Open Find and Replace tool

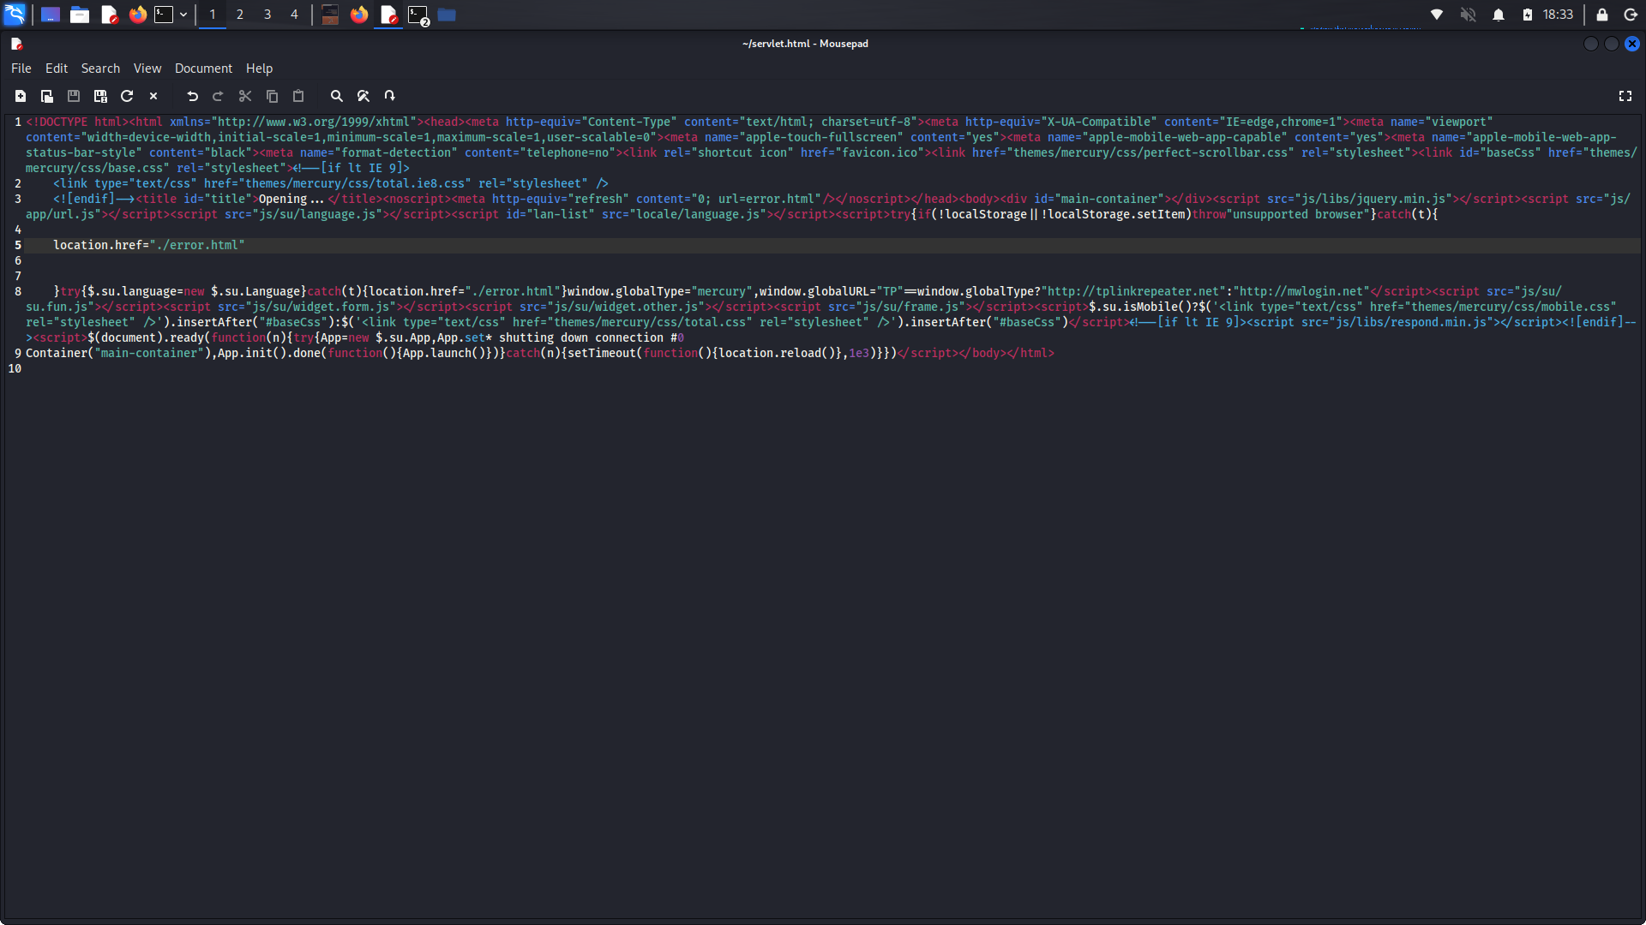pyautogui.click(x=363, y=96)
